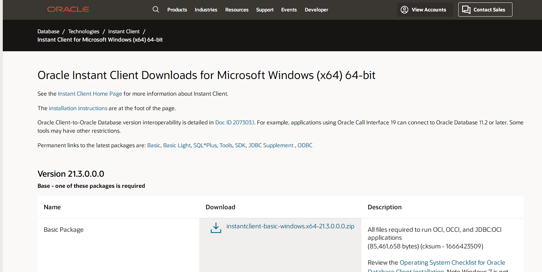Open the Resources menu
The height and width of the screenshot is (272, 542).
(237, 10)
